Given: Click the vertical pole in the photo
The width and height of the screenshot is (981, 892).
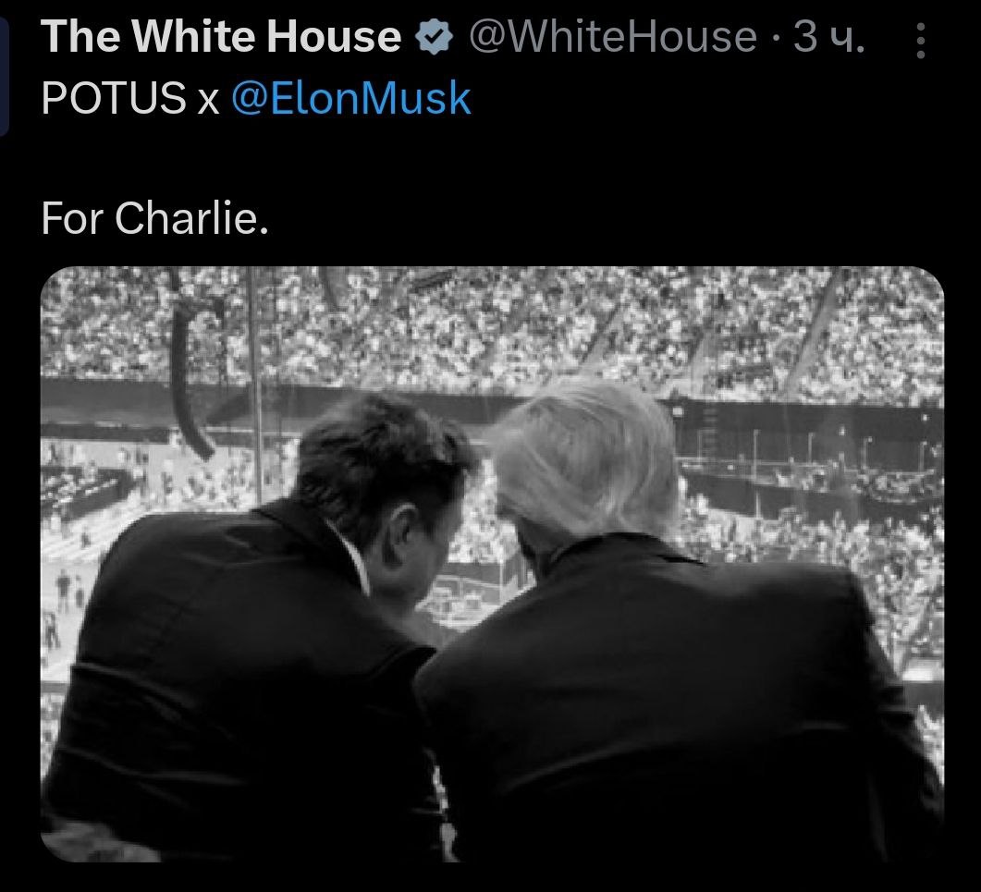Looking at the screenshot, I should point(255,388).
